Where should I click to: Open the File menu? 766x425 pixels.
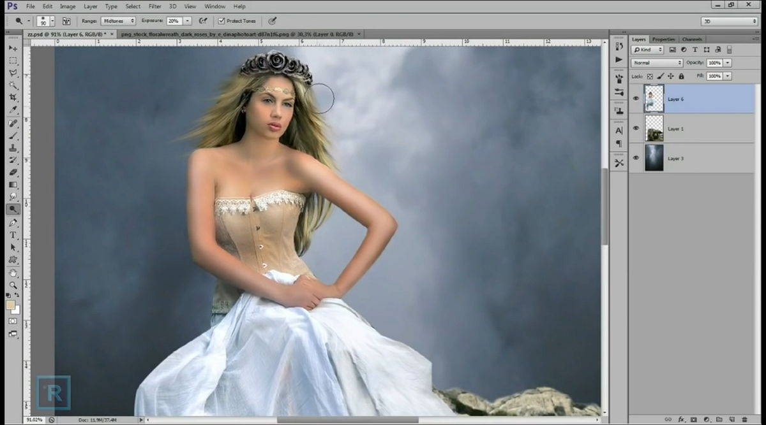[x=31, y=6]
